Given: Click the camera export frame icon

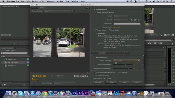Looking at the screenshot, I should coord(161,43).
